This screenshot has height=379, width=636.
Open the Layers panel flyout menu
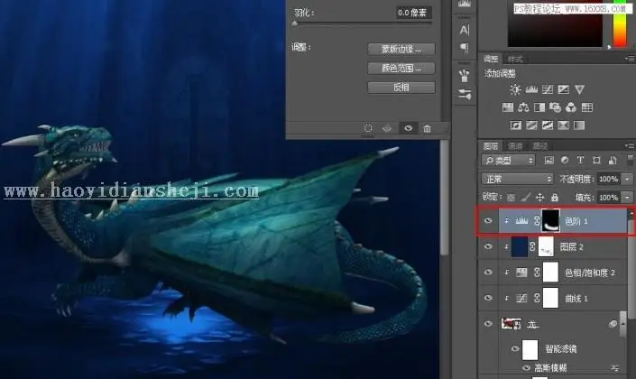pyautogui.click(x=630, y=145)
